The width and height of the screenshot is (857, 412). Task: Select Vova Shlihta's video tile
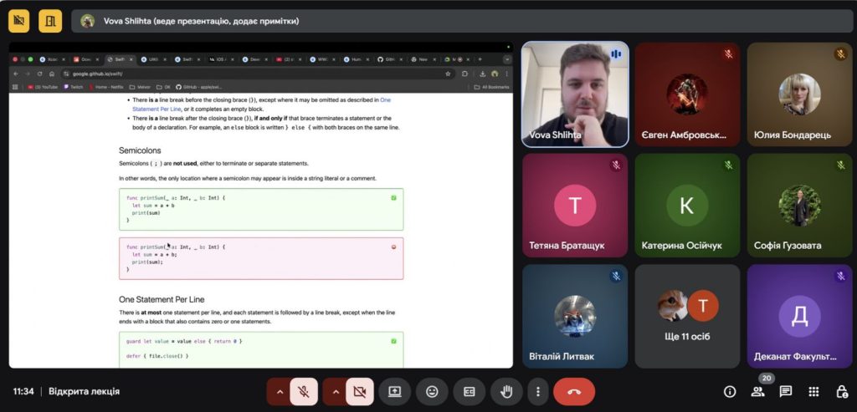[x=575, y=94]
